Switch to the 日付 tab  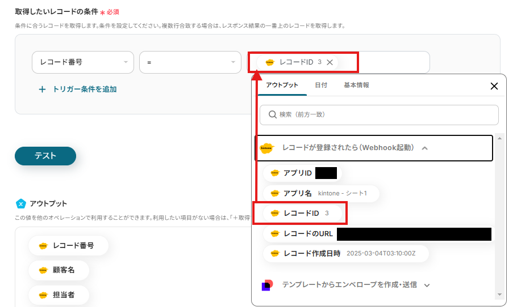click(321, 85)
